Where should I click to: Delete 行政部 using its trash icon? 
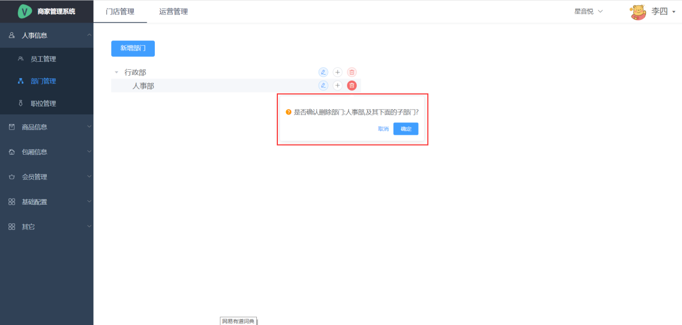(351, 72)
